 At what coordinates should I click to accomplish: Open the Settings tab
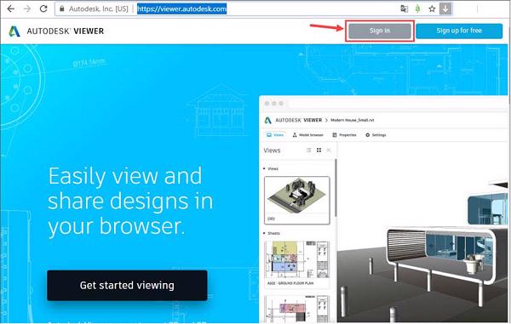pyautogui.click(x=376, y=134)
